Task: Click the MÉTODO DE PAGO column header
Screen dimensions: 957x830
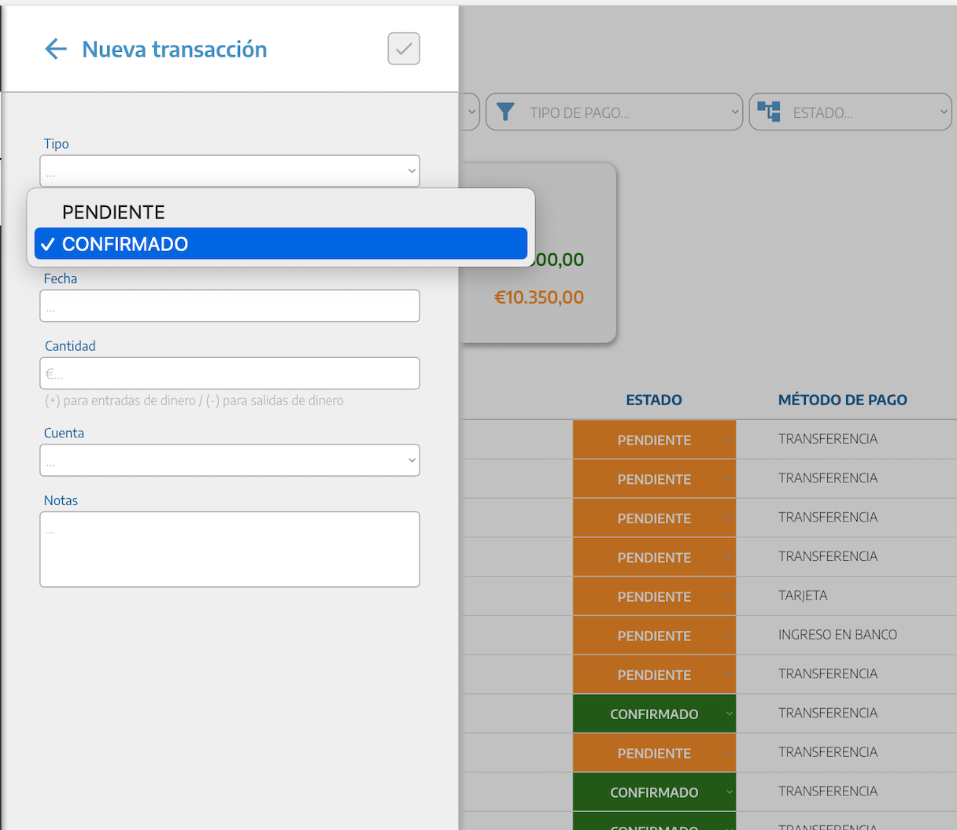Action: point(842,400)
